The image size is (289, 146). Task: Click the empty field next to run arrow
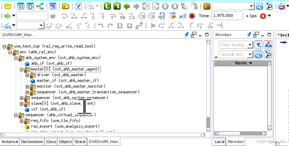(x=32, y=16)
